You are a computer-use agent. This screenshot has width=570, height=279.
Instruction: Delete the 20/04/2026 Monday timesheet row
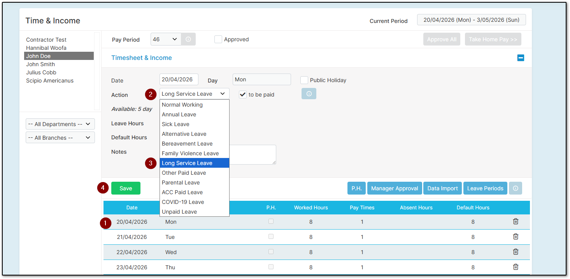tap(516, 221)
